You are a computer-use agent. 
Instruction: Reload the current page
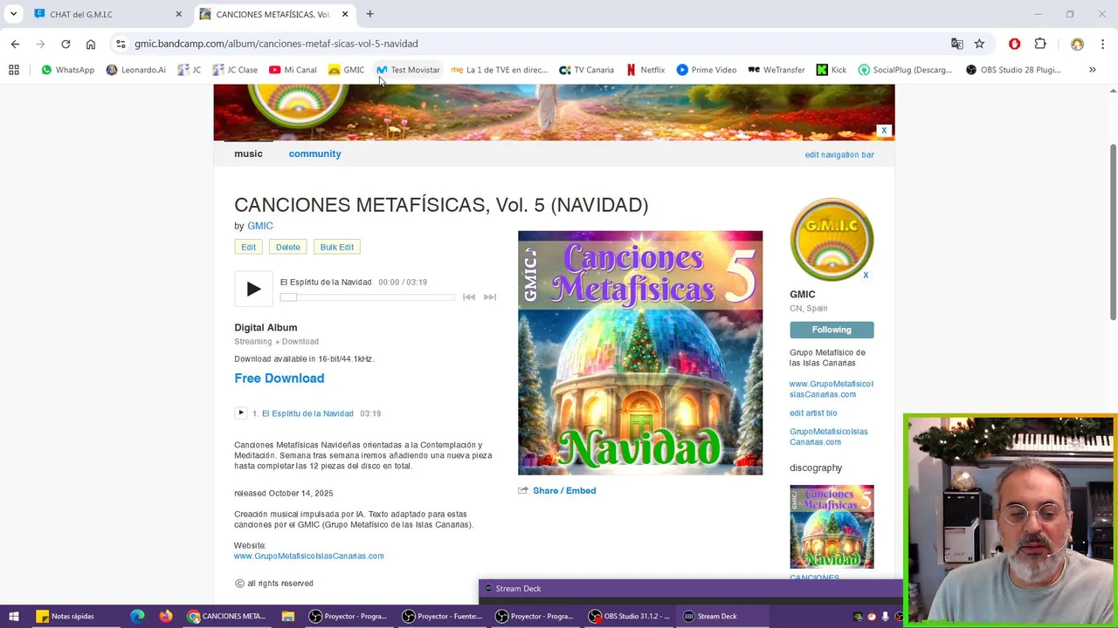[x=66, y=44]
